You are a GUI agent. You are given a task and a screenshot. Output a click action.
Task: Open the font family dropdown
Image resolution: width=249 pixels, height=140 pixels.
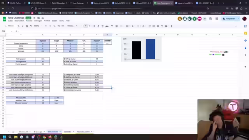pyautogui.click(x=72, y=26)
